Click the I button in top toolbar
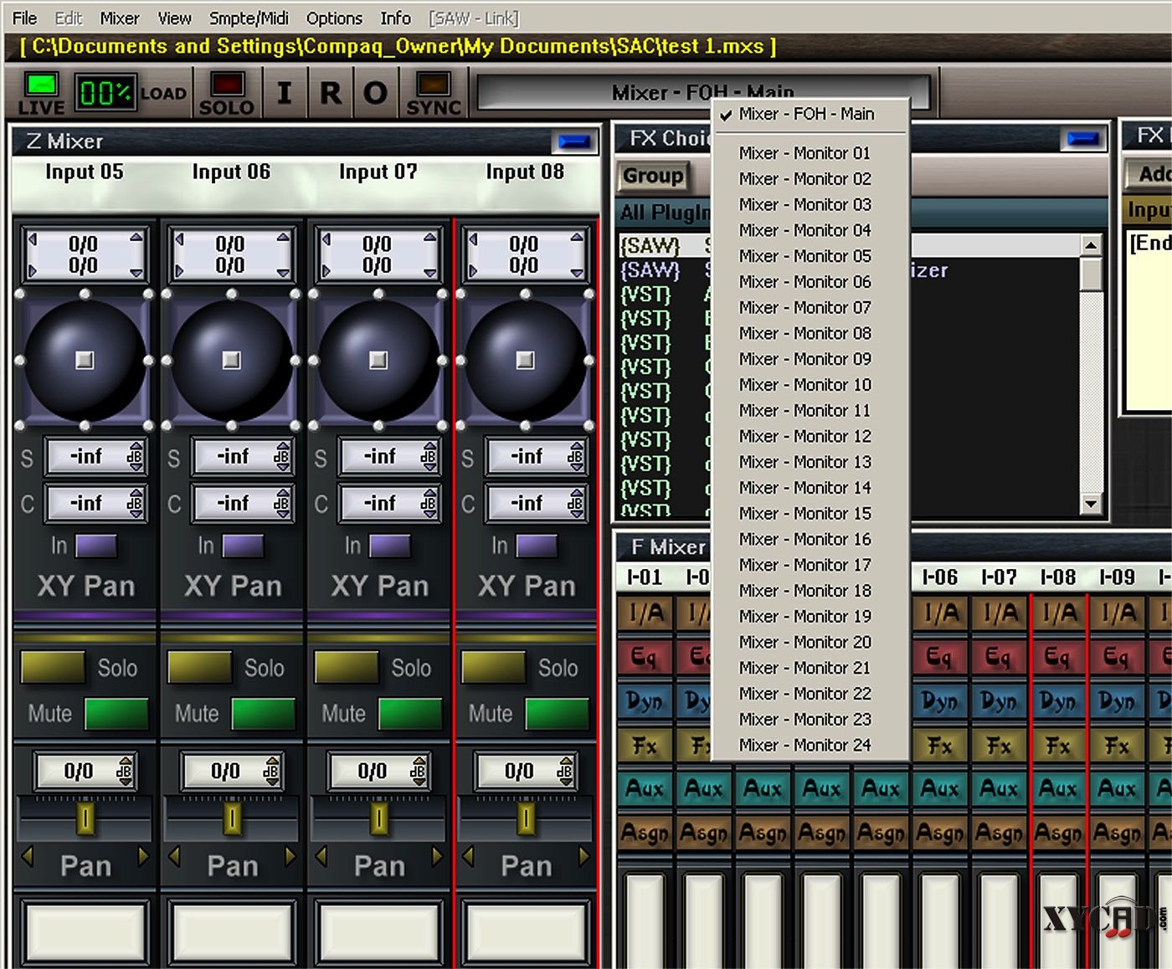 pos(285,93)
